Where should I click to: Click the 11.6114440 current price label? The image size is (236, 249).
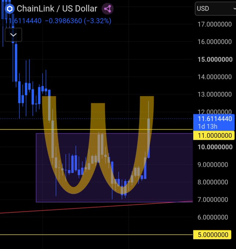[x=215, y=119]
